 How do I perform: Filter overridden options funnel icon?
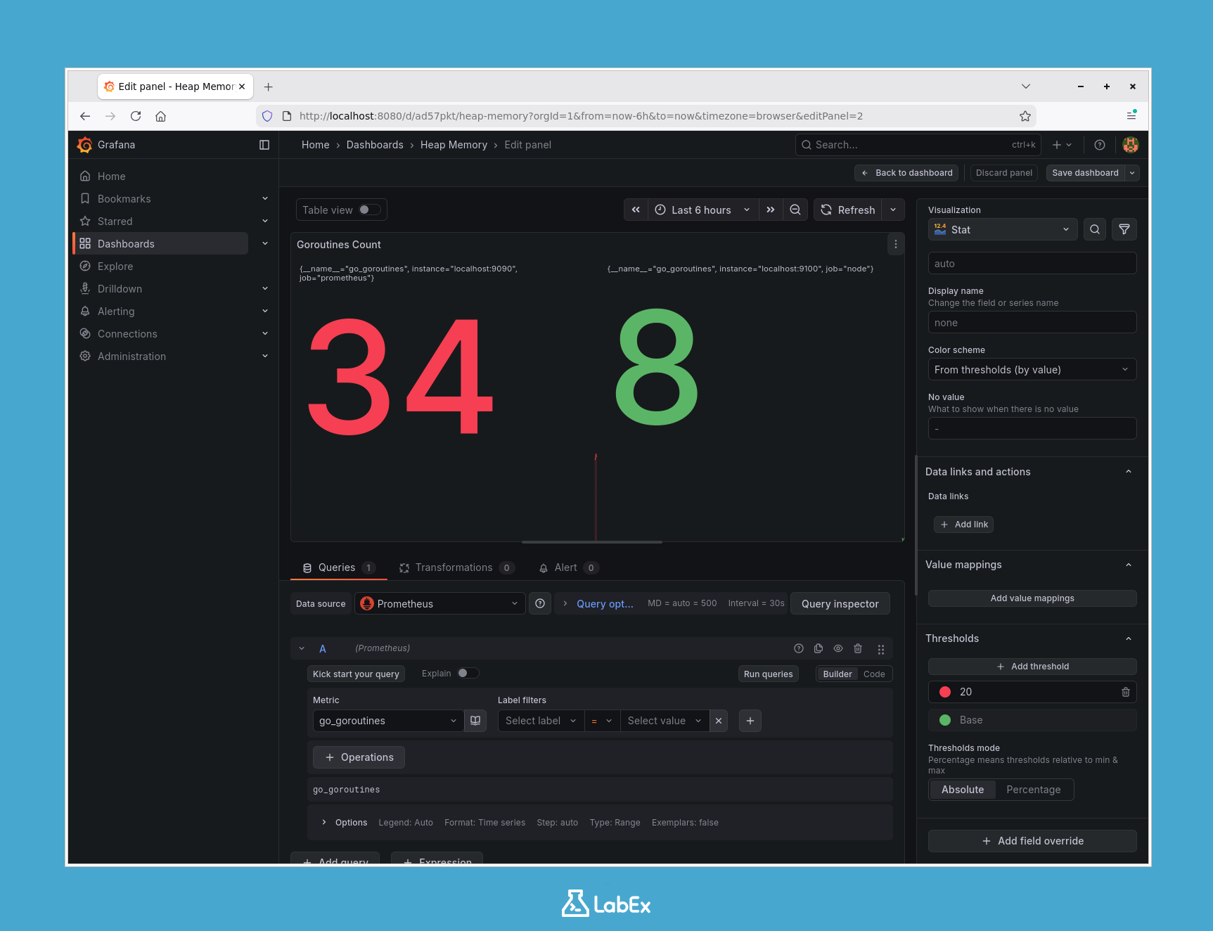click(x=1124, y=229)
